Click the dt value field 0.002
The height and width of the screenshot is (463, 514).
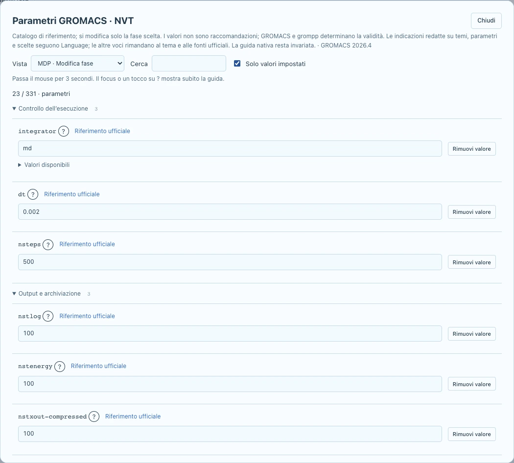click(230, 211)
